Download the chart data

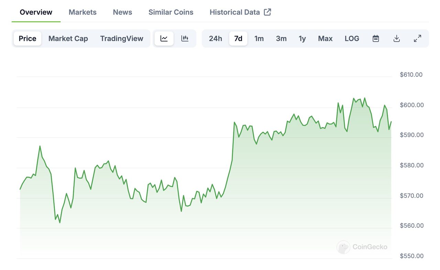pyautogui.click(x=396, y=38)
